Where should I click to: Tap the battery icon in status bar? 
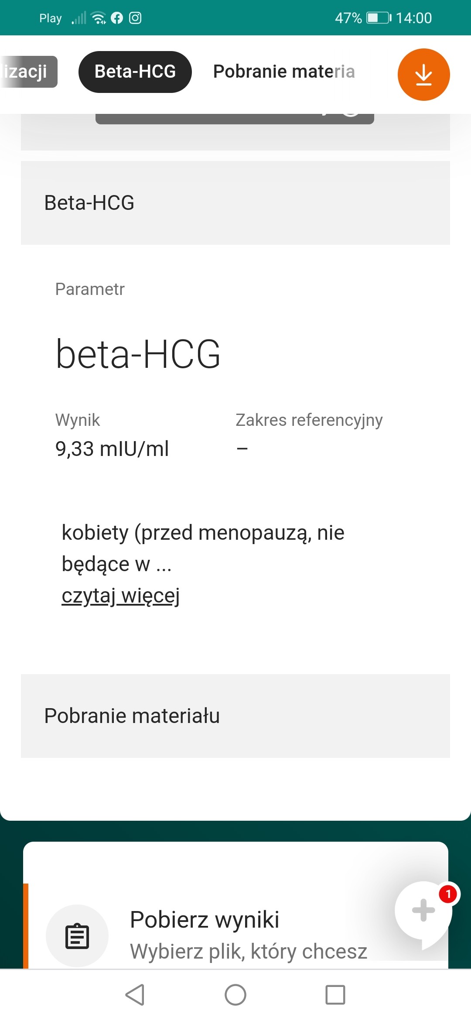[x=379, y=18]
